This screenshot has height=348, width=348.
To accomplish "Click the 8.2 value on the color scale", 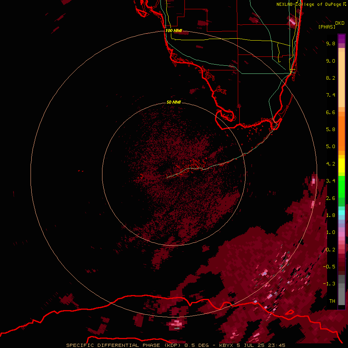I will 331,78.
